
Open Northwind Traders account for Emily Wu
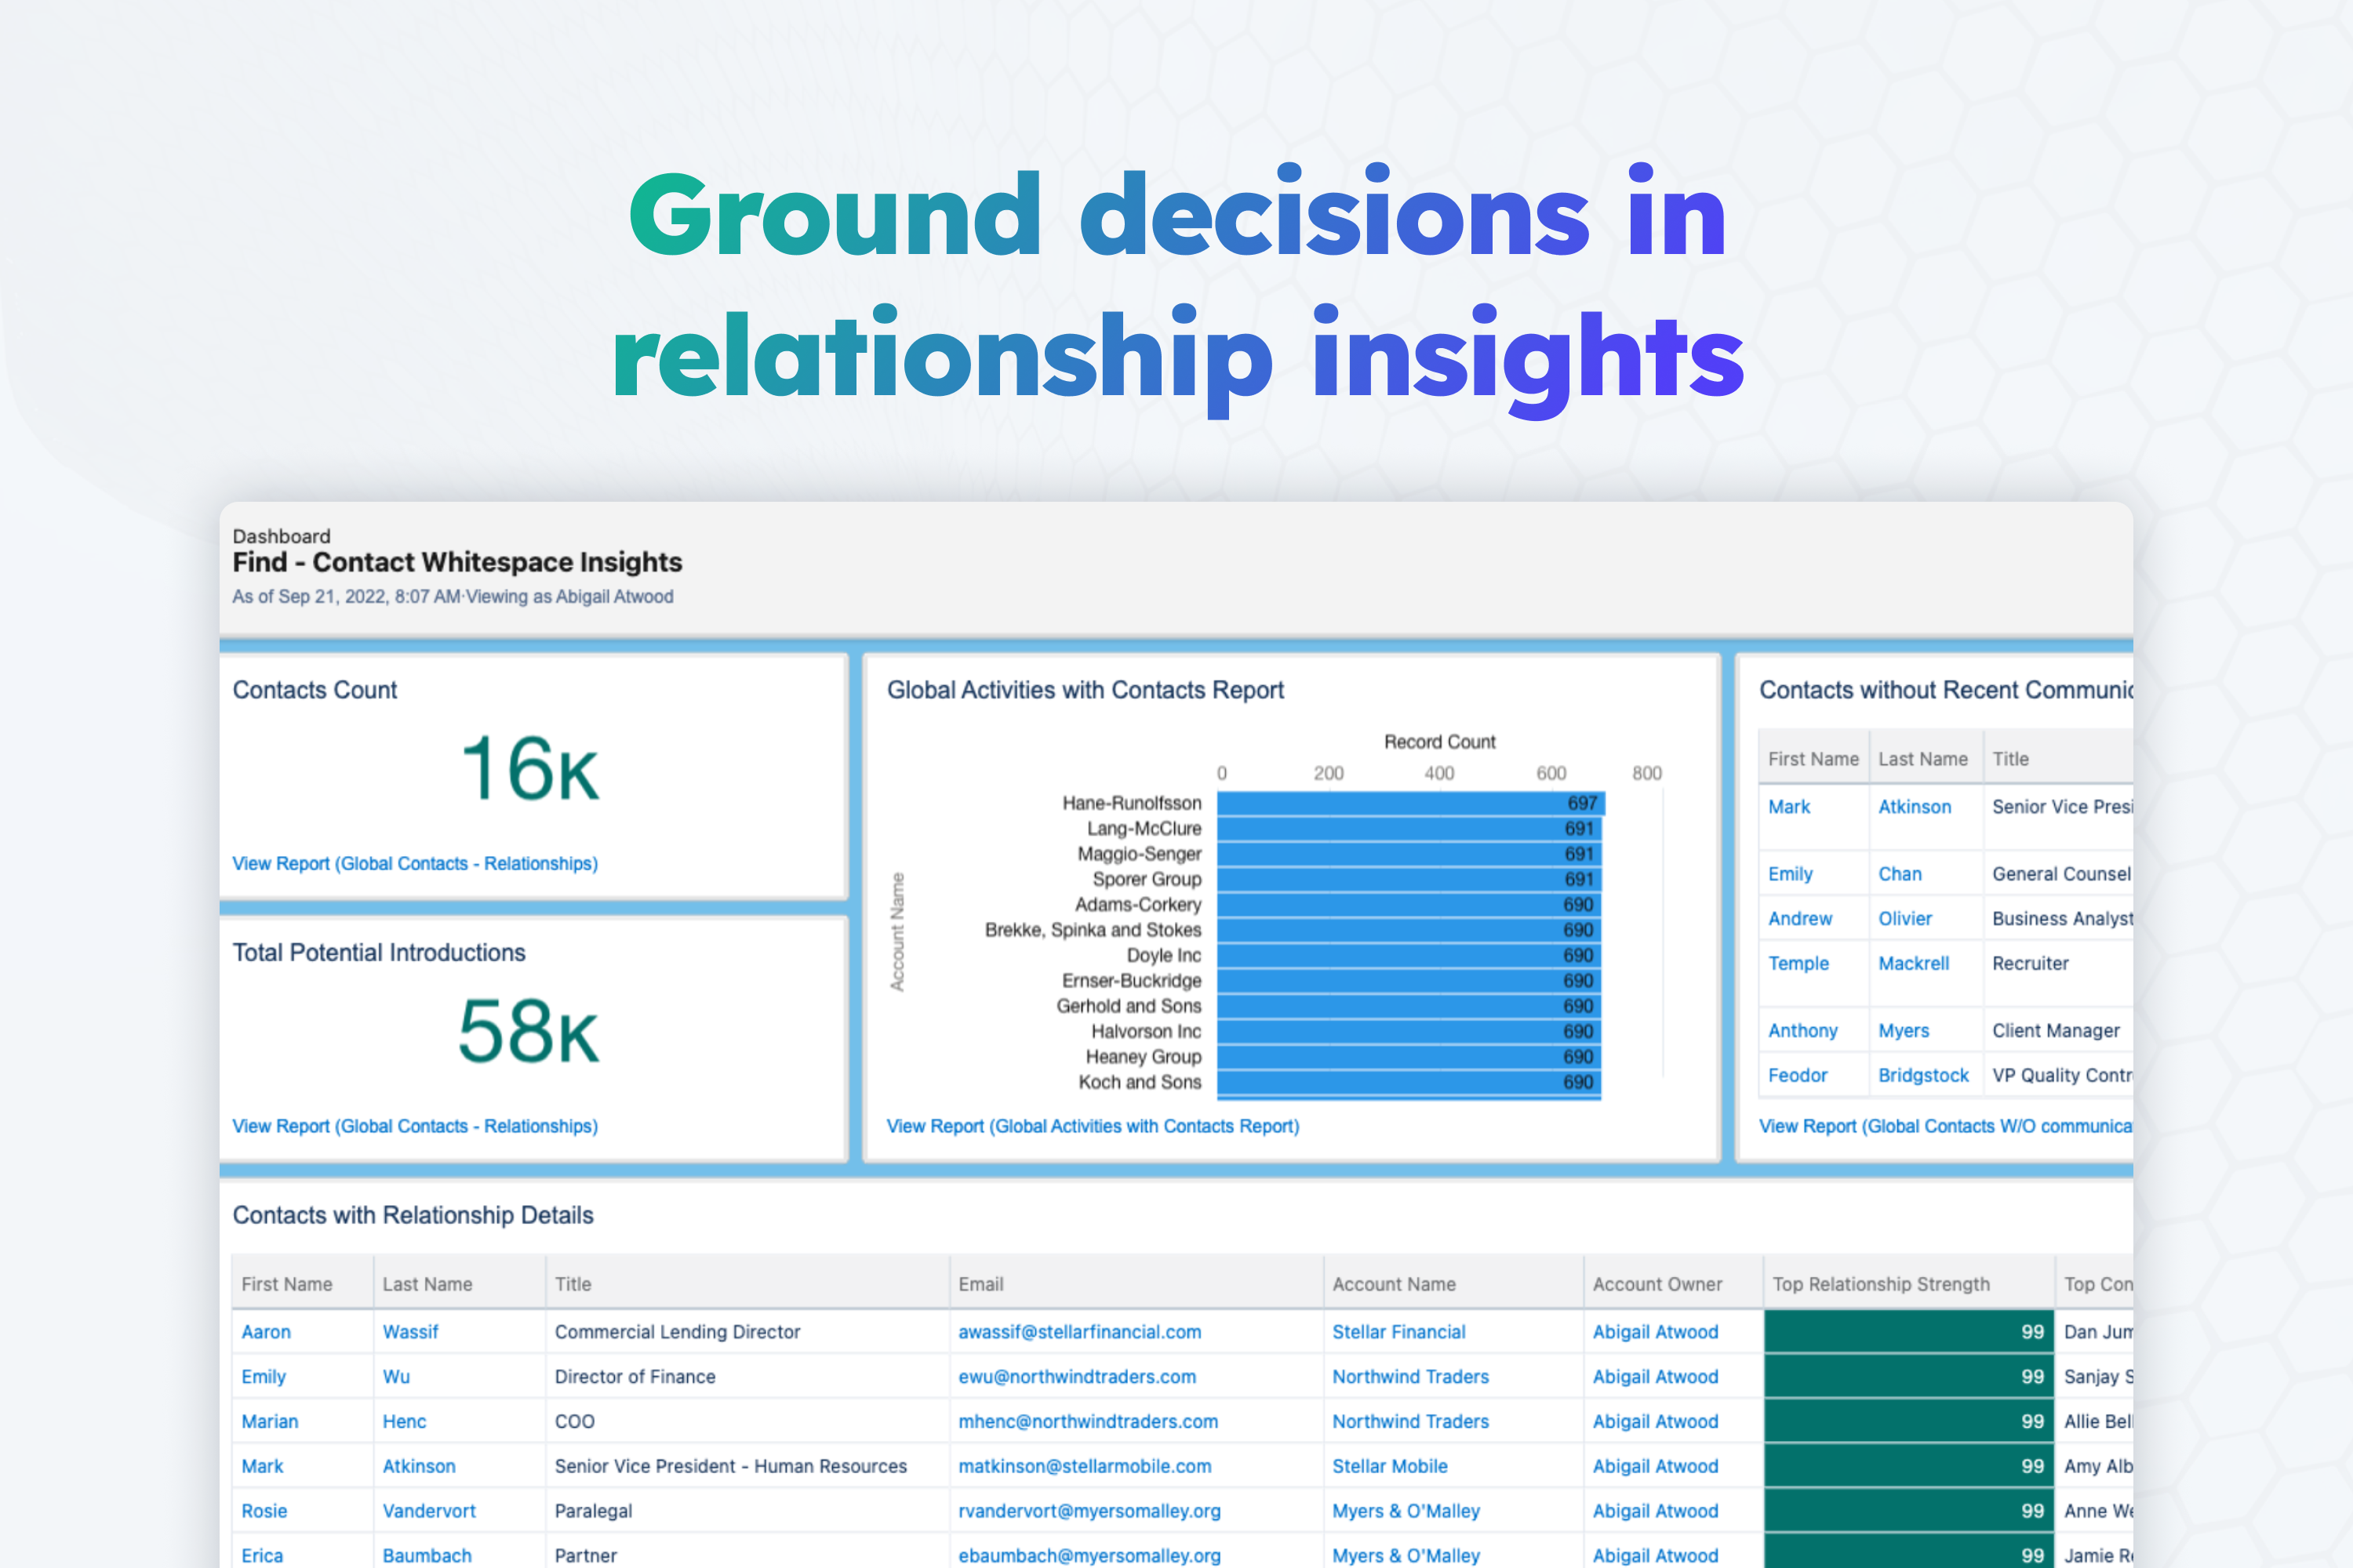(1409, 1377)
